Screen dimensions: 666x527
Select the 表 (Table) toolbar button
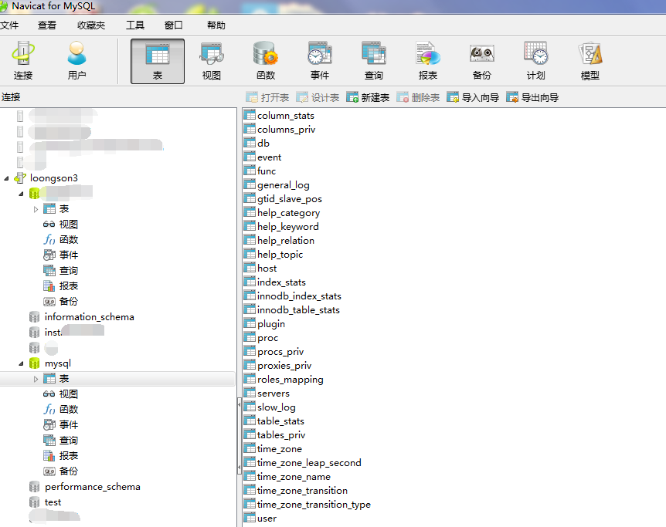coord(158,61)
